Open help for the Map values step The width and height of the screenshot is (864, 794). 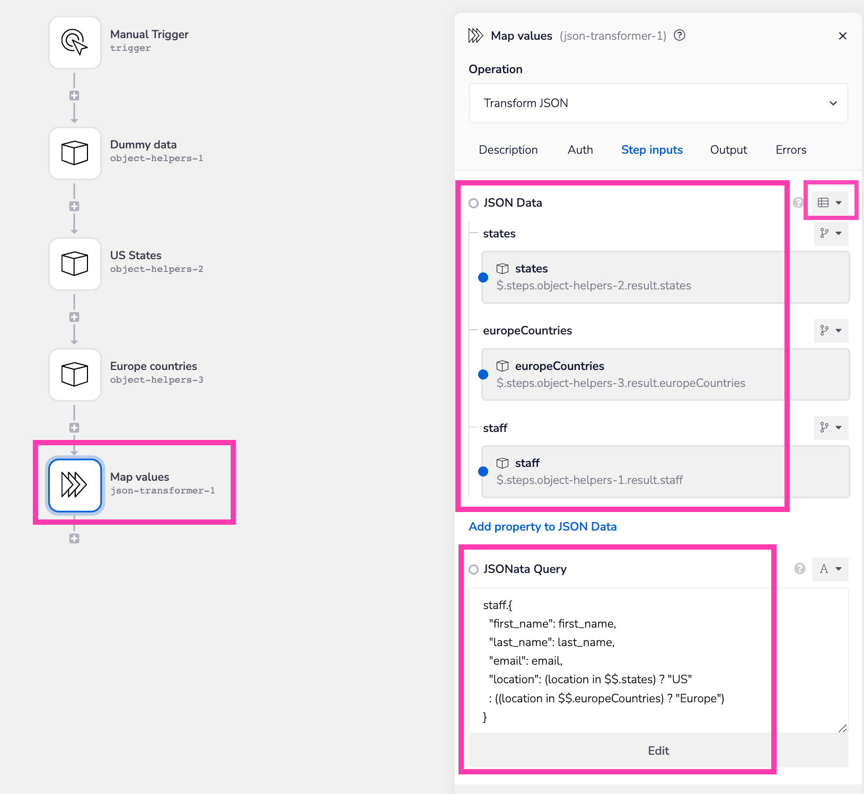point(680,36)
